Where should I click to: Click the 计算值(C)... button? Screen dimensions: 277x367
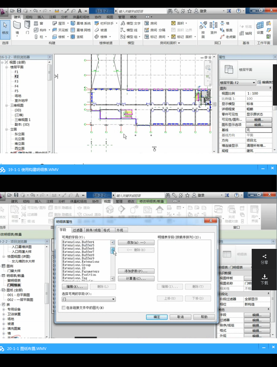click(x=136, y=279)
